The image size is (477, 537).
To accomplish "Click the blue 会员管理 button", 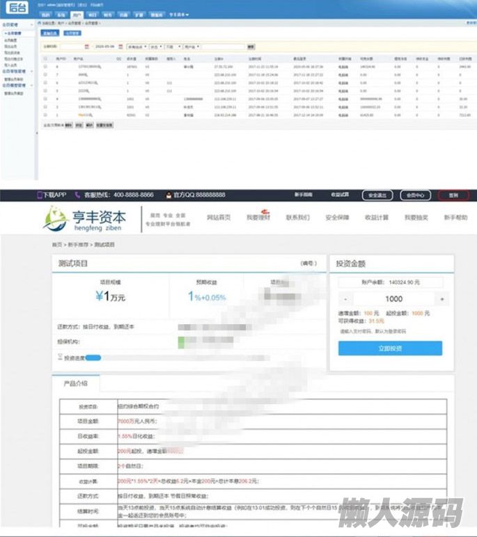I will 72,33.
